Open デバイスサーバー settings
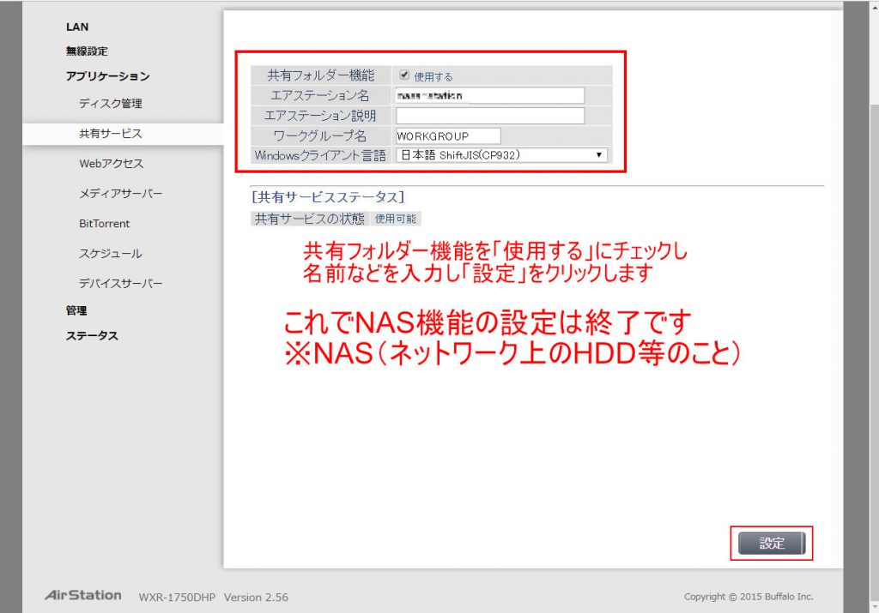Viewport: 879px width, 613px height. (120, 284)
